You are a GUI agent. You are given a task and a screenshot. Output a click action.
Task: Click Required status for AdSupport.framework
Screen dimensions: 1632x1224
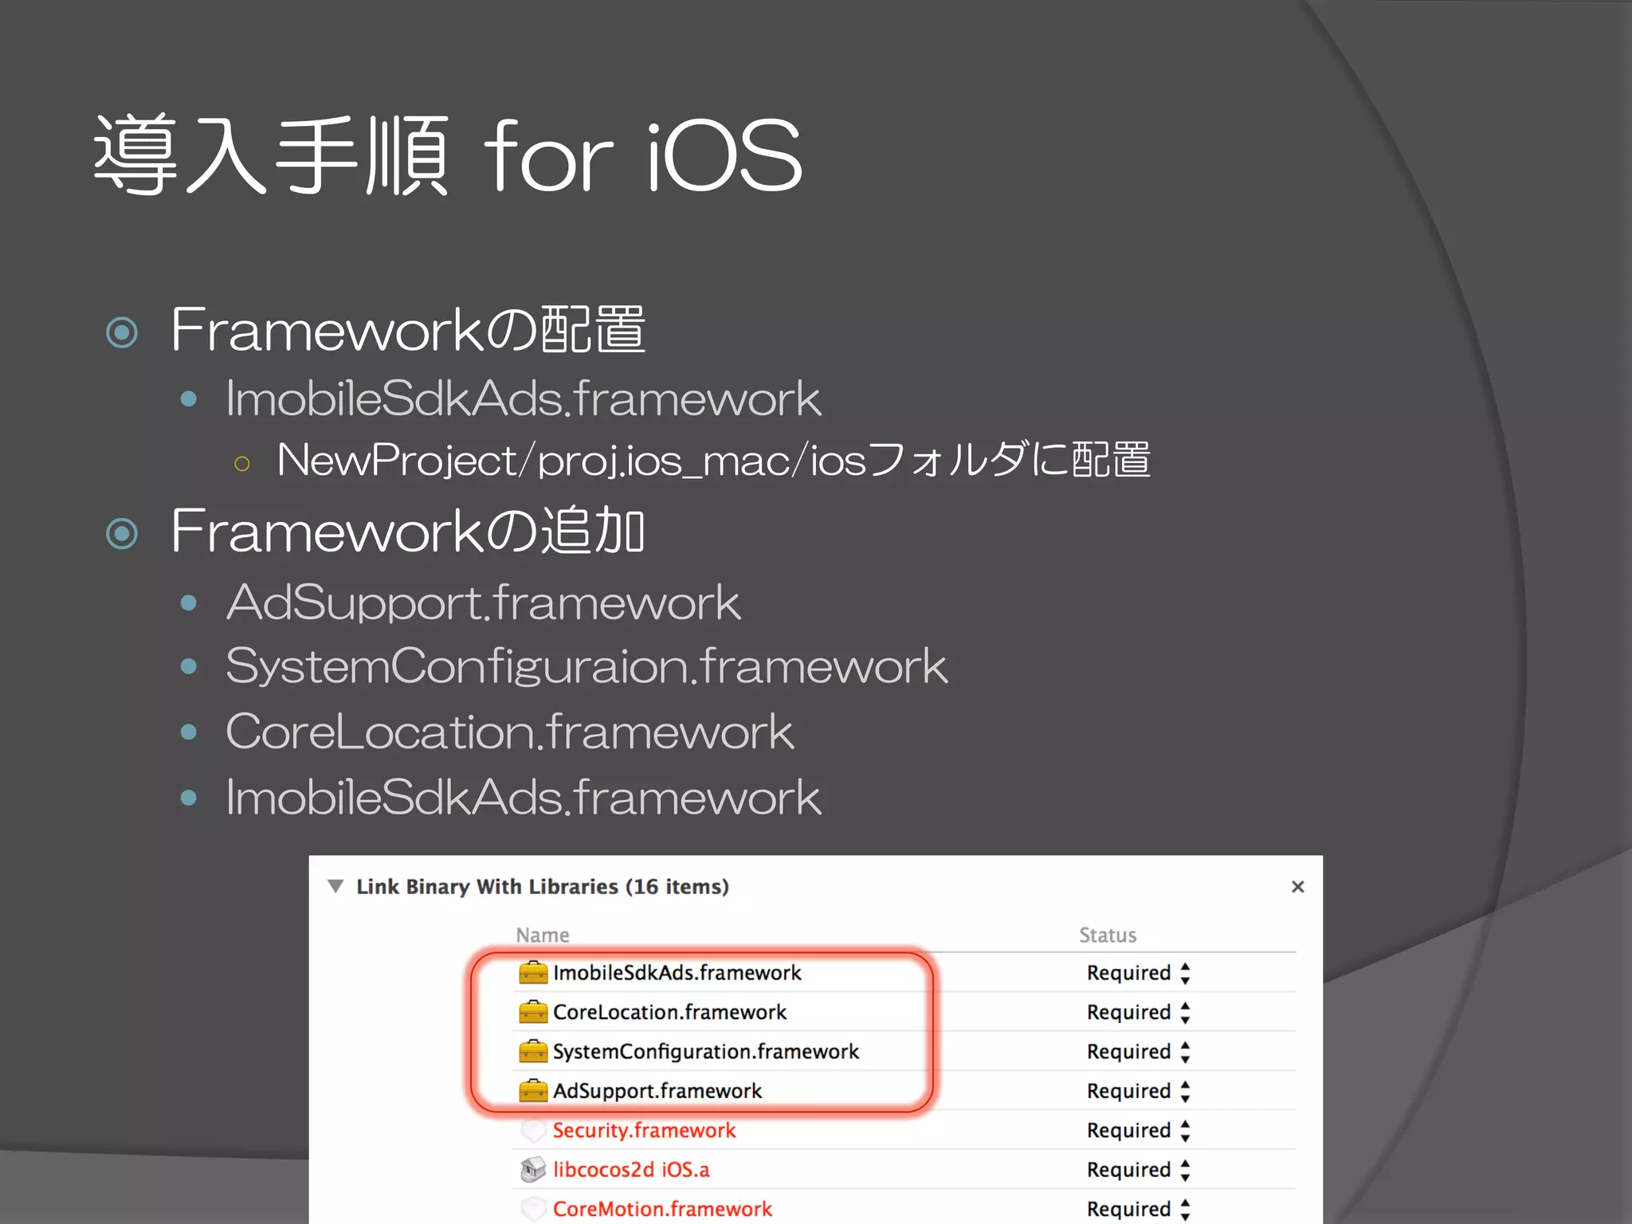[1128, 1091]
